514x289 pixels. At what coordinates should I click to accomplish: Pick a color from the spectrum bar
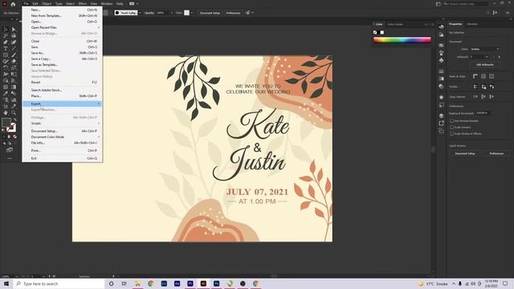(402, 40)
